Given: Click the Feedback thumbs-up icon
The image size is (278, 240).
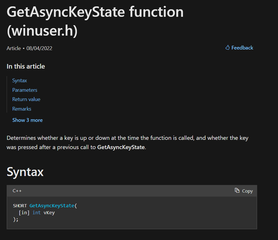Looking at the screenshot, I should 227,48.
